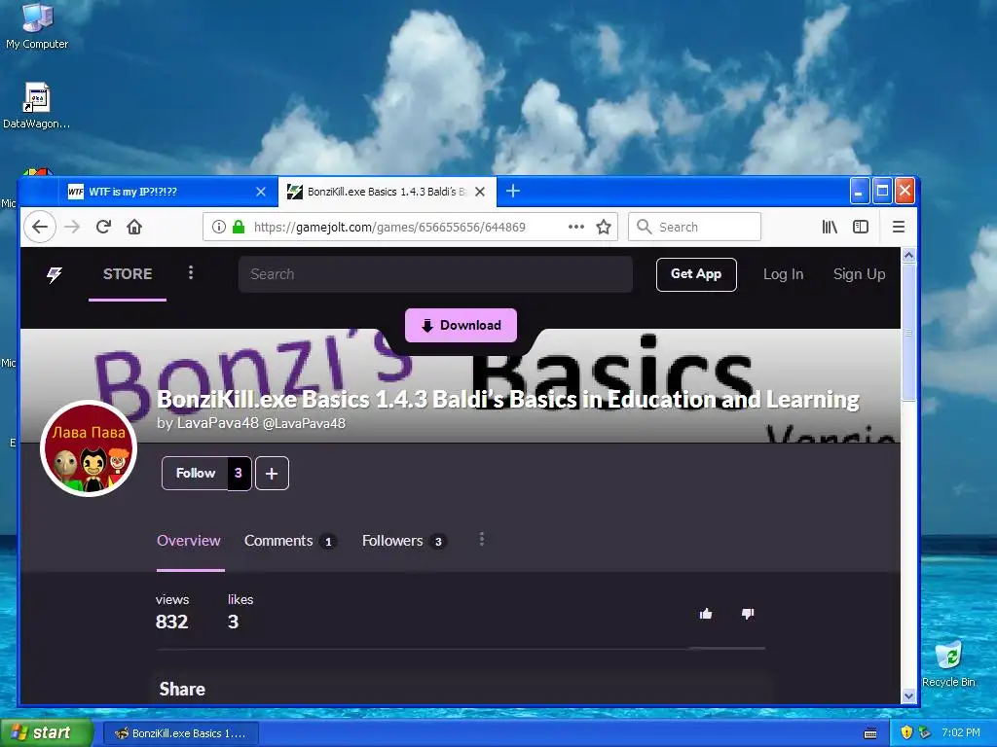Click the tray icon beside the shield
This screenshot has width=997, height=747.
pyautogui.click(x=925, y=732)
